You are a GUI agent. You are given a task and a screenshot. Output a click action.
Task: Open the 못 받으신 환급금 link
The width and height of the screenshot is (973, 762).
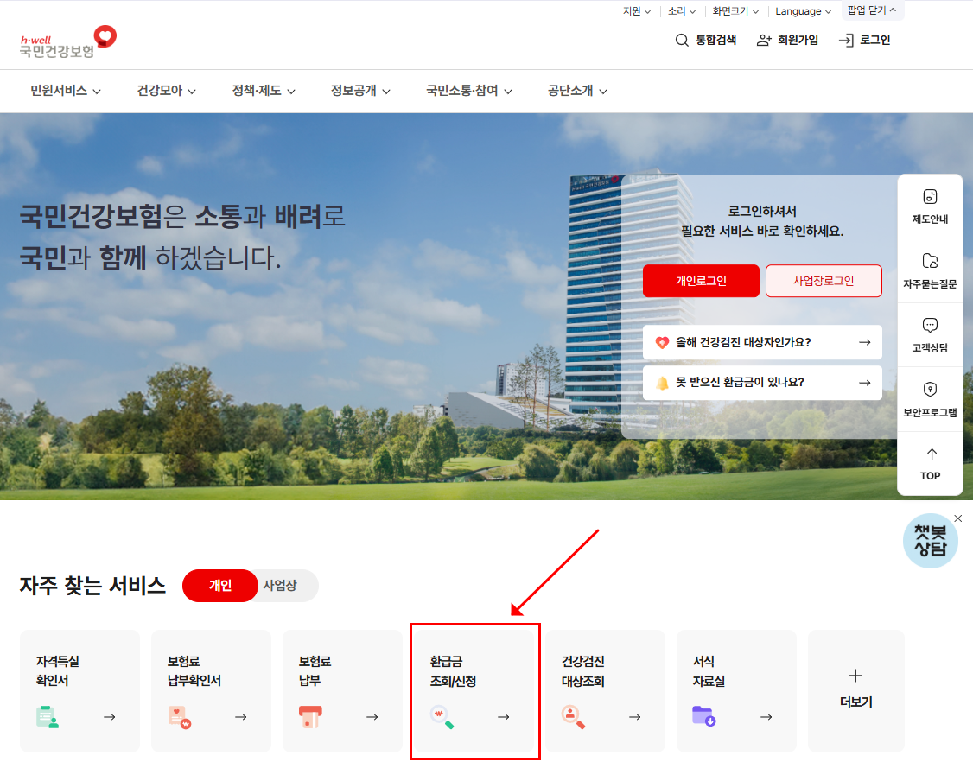(762, 383)
